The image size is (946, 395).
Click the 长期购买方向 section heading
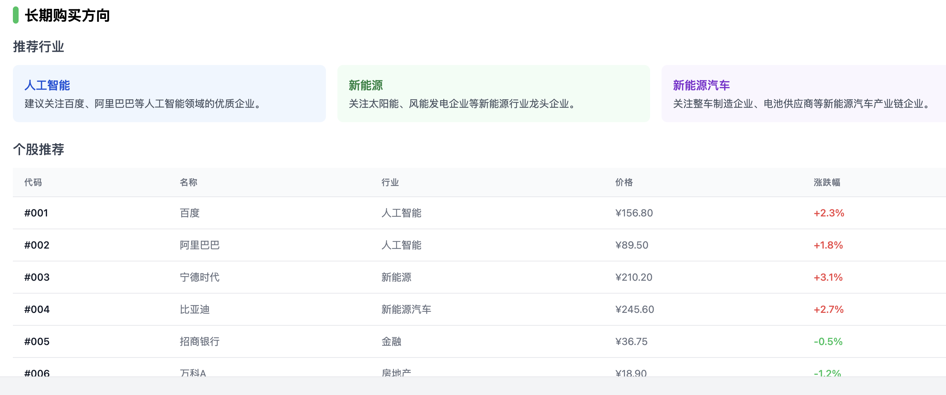click(x=67, y=15)
